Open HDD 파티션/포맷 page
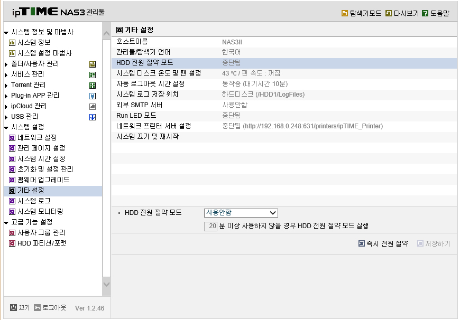 pos(42,243)
